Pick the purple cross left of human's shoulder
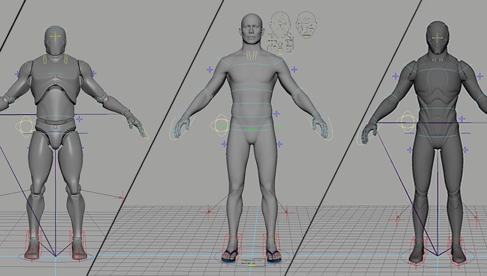The image size is (487, 276). click(210, 70)
